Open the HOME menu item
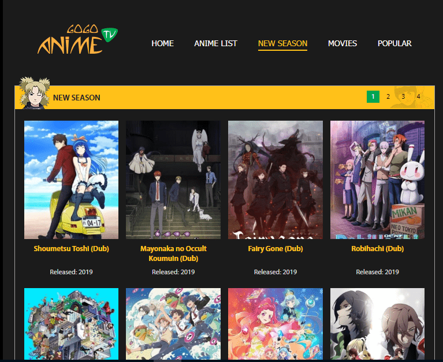Viewport: 443px width, 362px height. click(x=162, y=43)
